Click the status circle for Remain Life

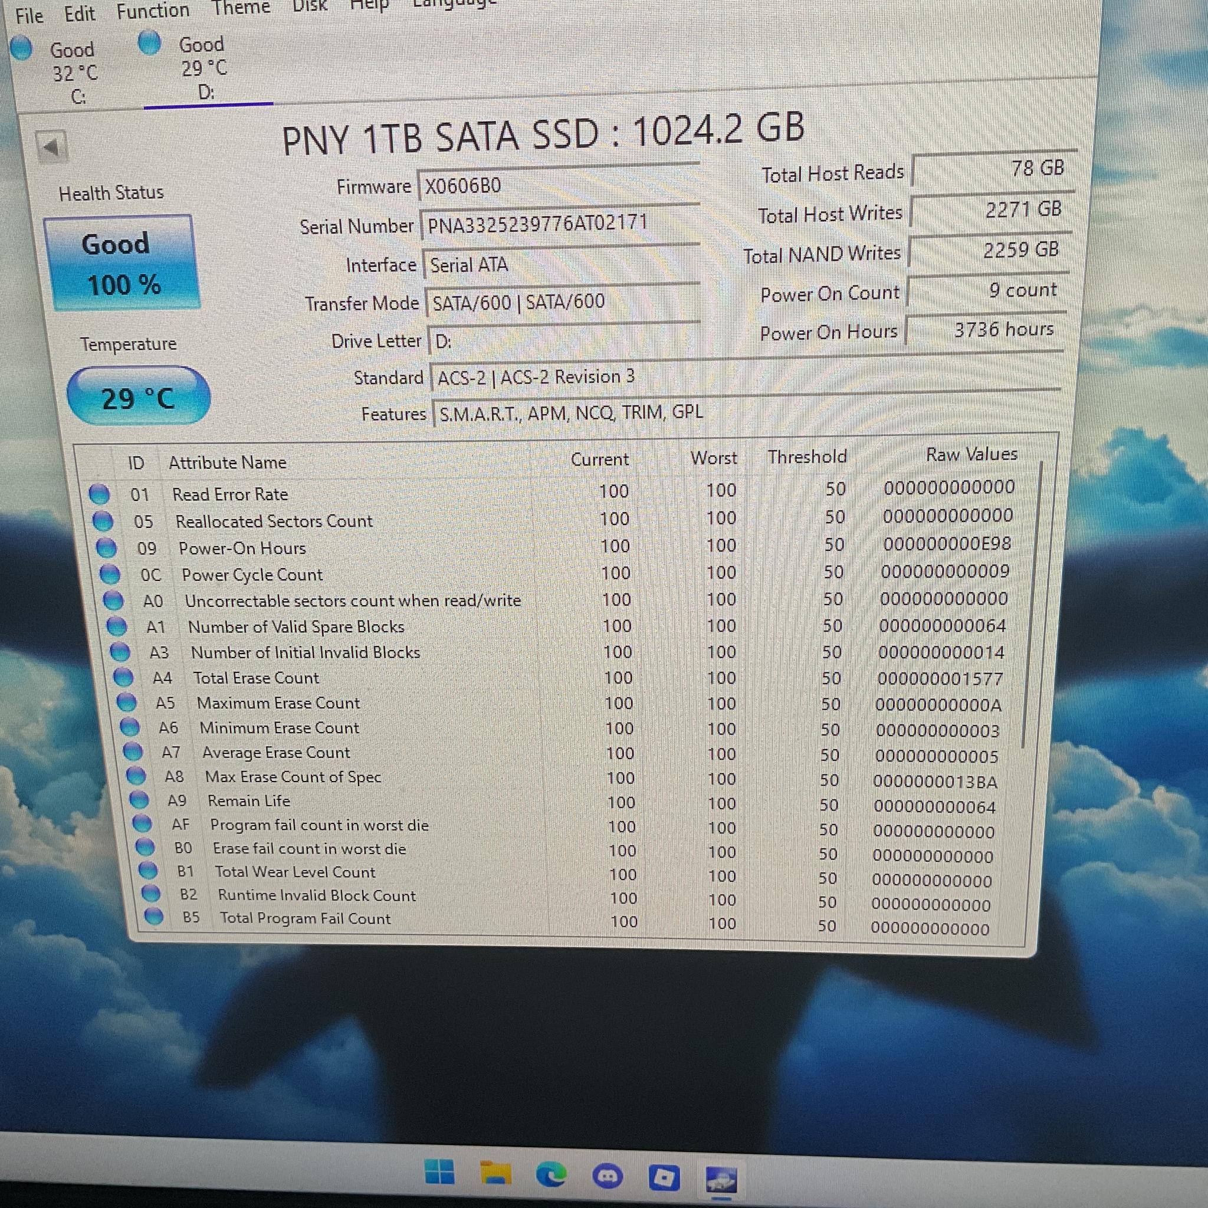[x=139, y=800]
